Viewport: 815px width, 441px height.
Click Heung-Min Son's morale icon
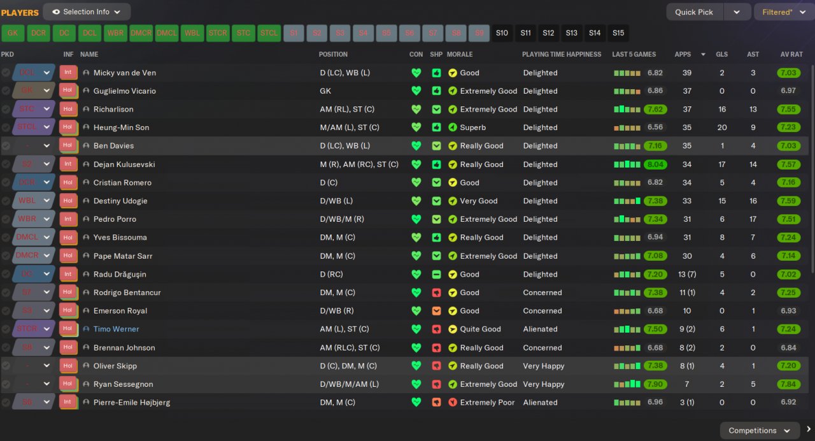coord(453,127)
